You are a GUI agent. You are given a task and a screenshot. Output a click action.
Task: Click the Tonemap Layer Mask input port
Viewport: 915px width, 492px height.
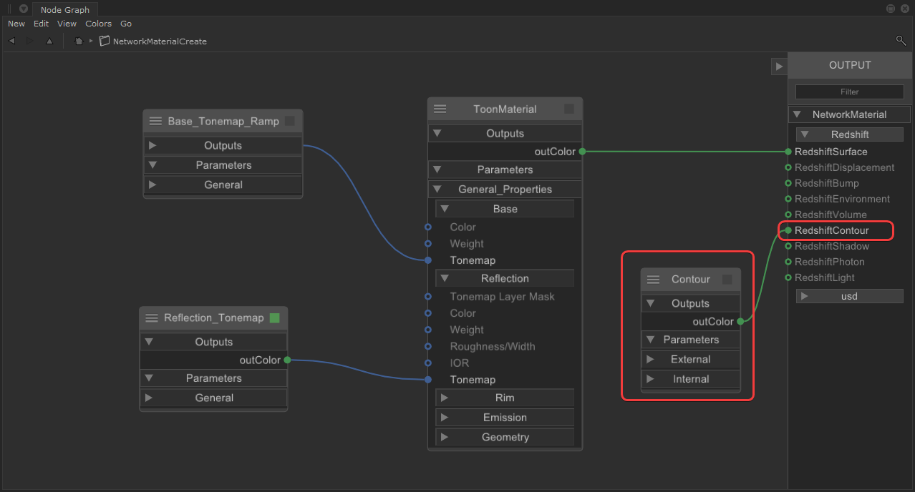tap(428, 297)
